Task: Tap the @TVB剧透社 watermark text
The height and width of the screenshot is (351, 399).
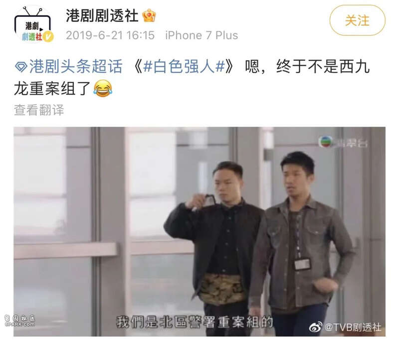Action: tap(353, 327)
